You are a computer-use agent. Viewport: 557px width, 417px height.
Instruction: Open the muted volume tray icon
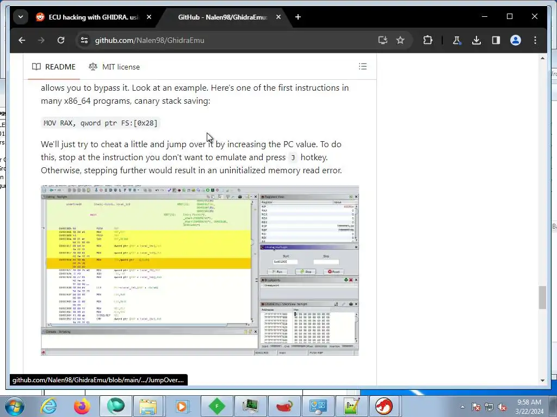[x=502, y=407]
